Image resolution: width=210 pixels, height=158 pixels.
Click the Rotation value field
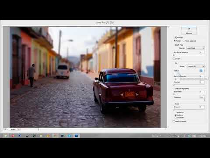[202, 82]
